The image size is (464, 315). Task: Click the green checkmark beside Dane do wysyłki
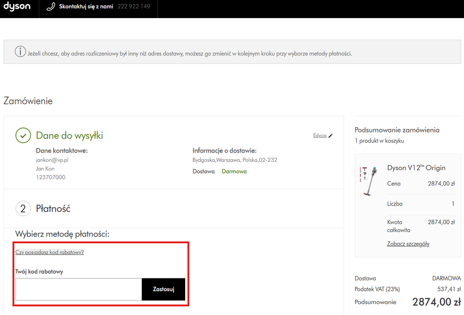click(x=23, y=136)
